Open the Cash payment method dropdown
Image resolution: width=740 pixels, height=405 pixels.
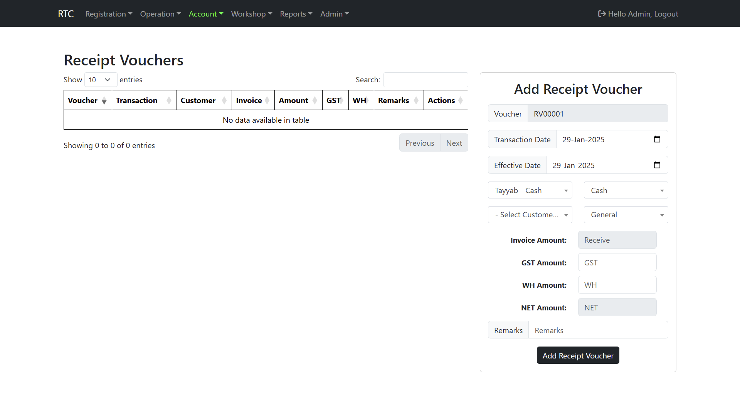(626, 190)
